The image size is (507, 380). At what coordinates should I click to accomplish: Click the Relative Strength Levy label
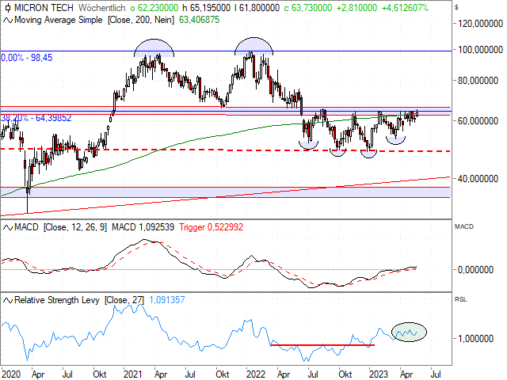57,300
